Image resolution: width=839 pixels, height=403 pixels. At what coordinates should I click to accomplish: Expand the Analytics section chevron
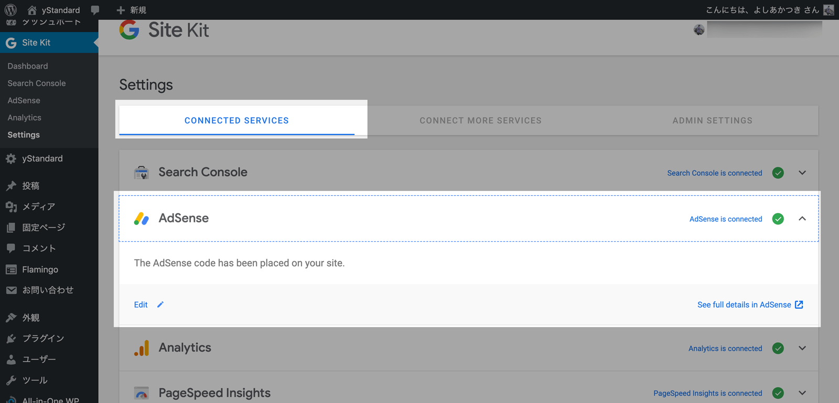[802, 348]
